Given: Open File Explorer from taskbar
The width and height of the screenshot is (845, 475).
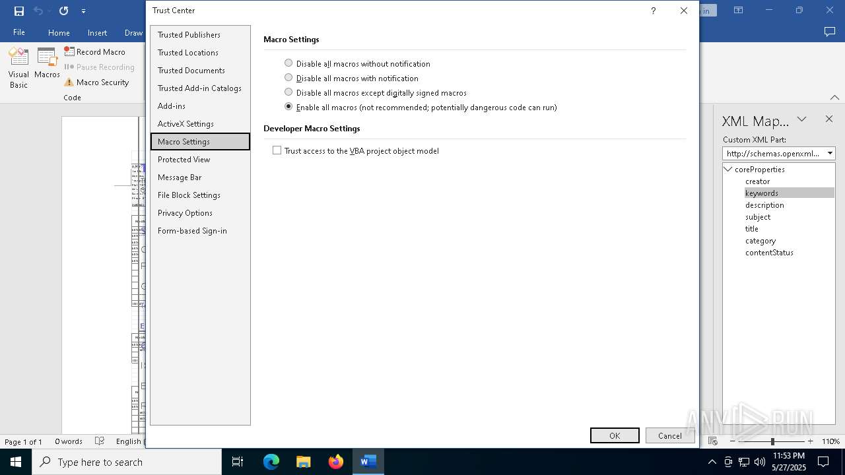Looking at the screenshot, I should (x=304, y=462).
